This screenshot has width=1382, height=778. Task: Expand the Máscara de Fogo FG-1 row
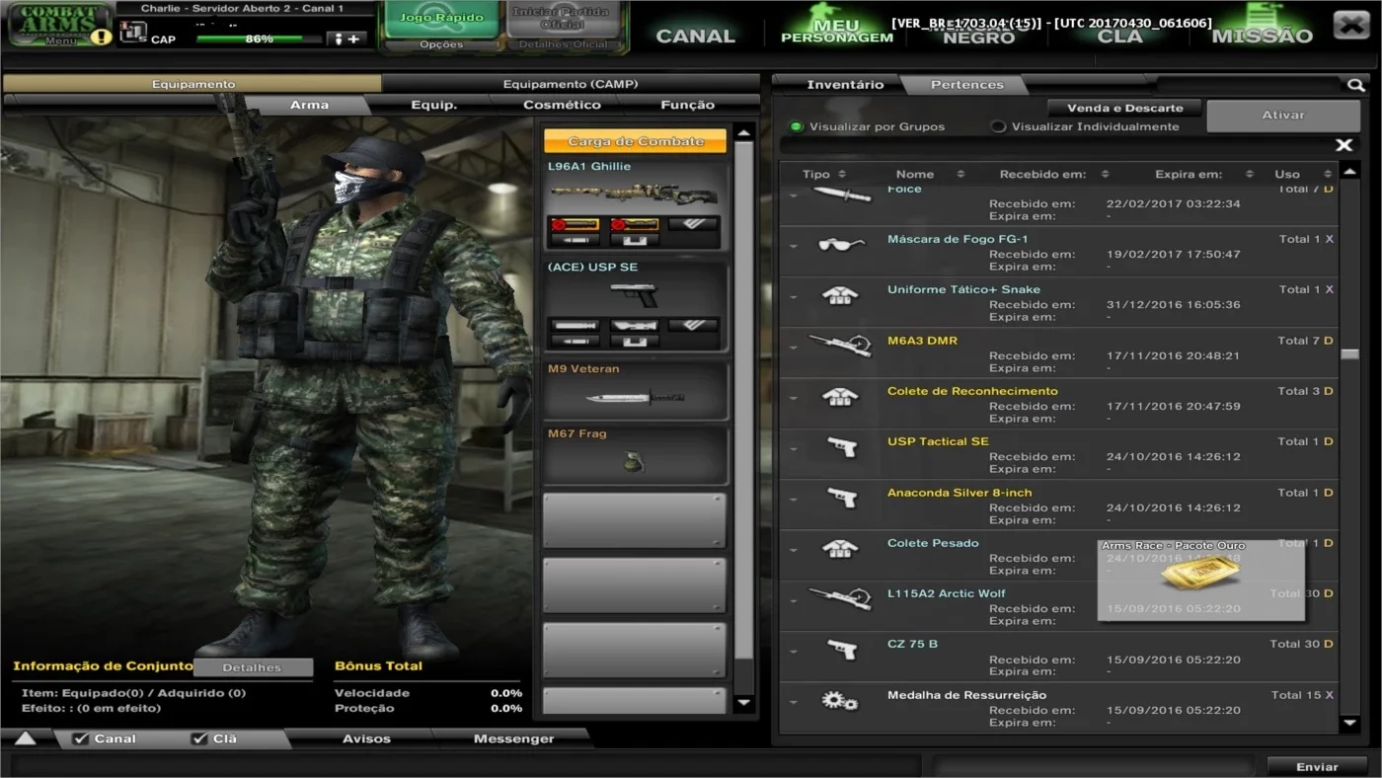793,245
